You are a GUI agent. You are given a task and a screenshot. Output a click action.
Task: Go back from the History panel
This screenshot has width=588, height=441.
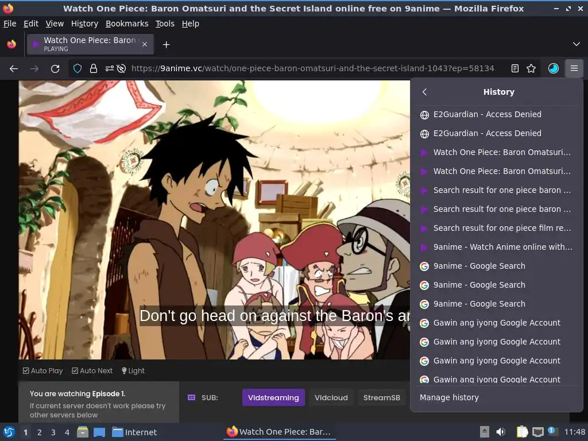pos(424,92)
